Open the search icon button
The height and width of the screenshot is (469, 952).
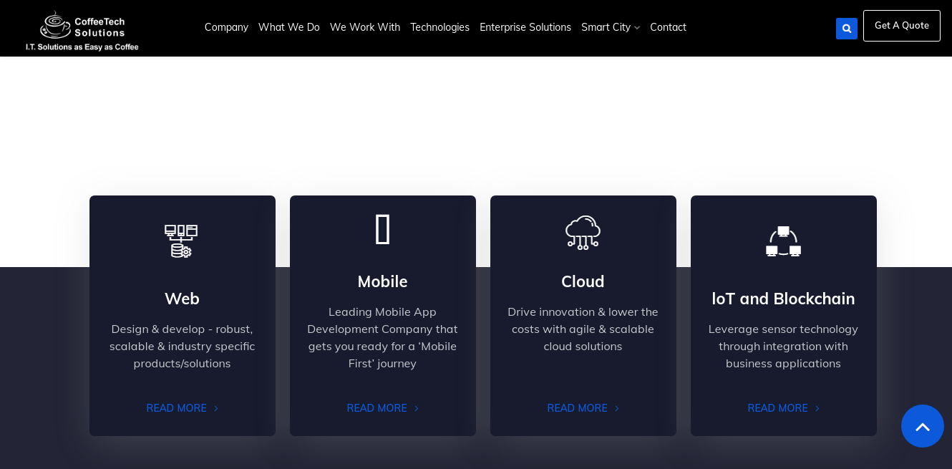846,29
